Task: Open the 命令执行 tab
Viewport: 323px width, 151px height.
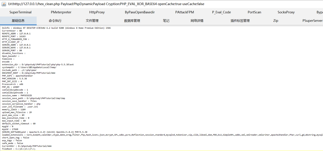Action: pyautogui.click(x=55, y=21)
